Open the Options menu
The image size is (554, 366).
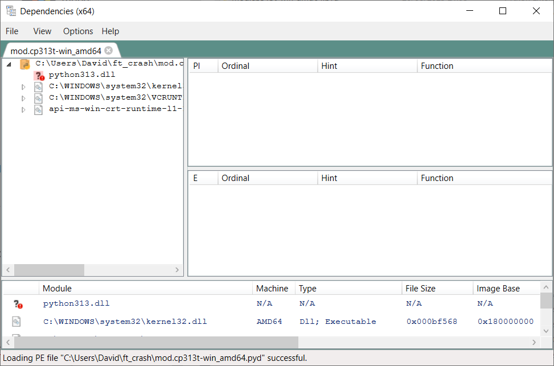[78, 31]
